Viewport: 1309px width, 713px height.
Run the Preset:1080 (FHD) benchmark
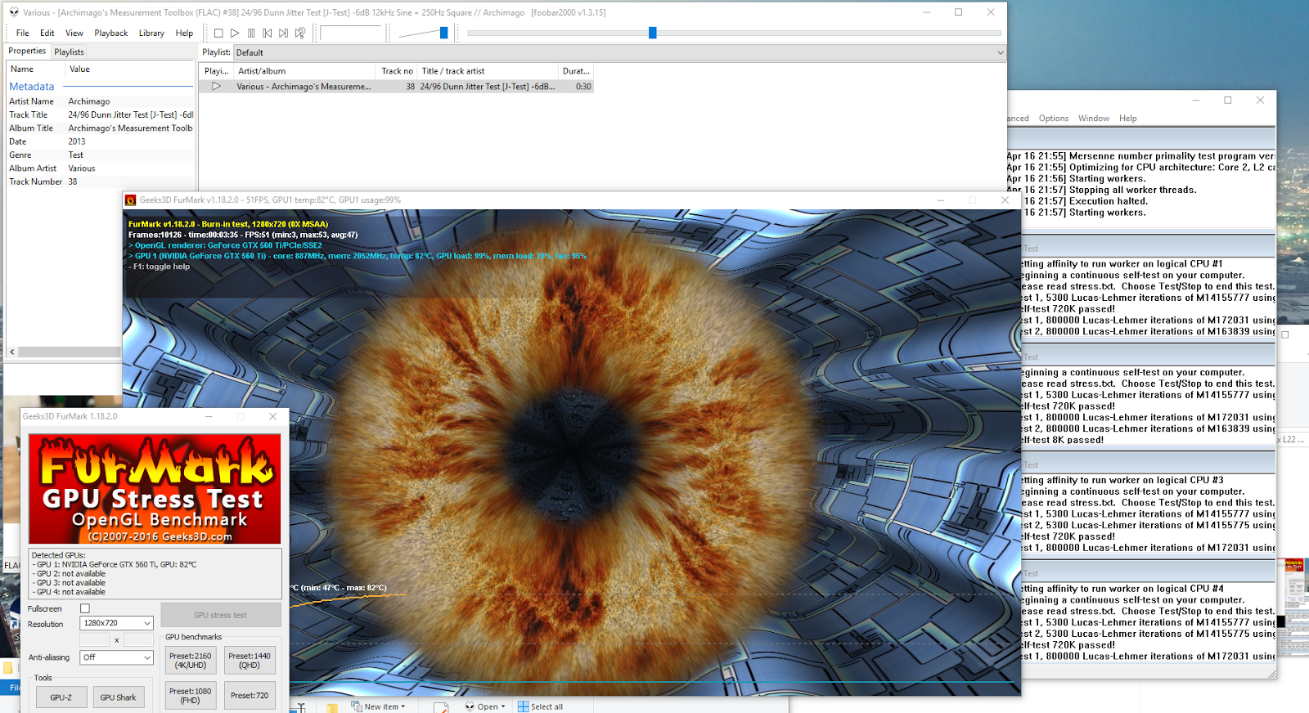coord(191,696)
